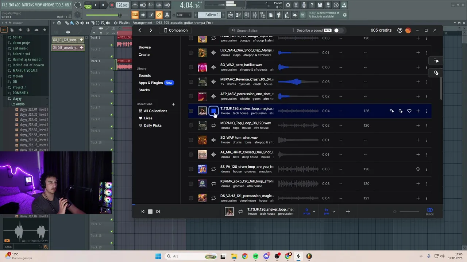Mute the Splice player volume icon
This screenshot has height=262, width=467.
pyautogui.click(x=395, y=211)
